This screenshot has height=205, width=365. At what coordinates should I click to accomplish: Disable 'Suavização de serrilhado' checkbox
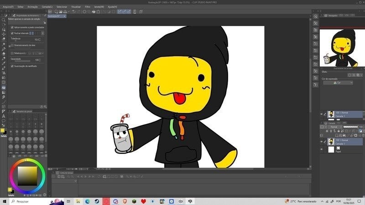tap(12, 66)
